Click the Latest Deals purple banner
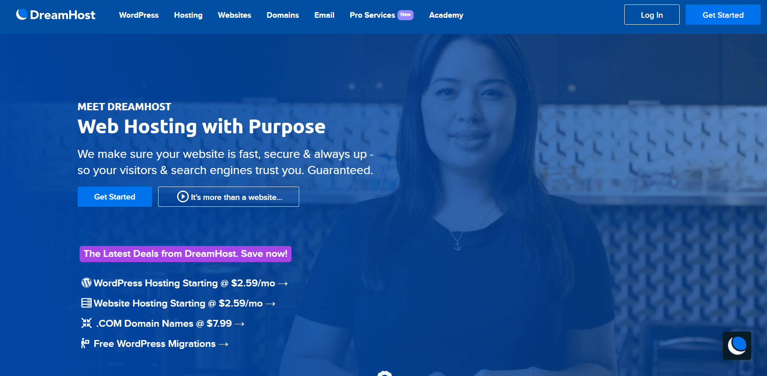The image size is (767, 376). pos(186,254)
